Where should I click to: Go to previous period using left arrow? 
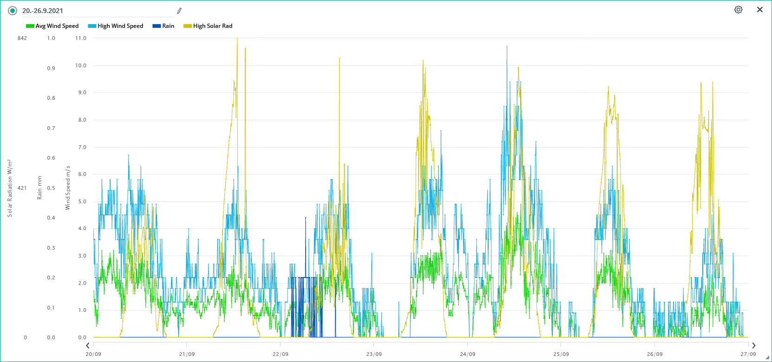pos(88,345)
